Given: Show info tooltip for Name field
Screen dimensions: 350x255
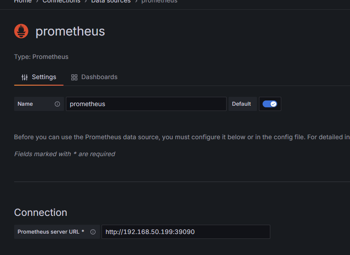Looking at the screenshot, I should click(57, 104).
